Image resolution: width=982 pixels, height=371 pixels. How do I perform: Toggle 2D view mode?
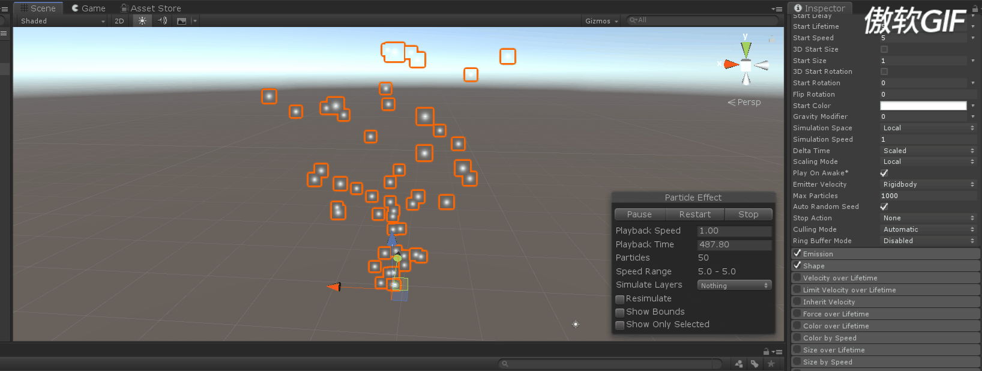[119, 20]
